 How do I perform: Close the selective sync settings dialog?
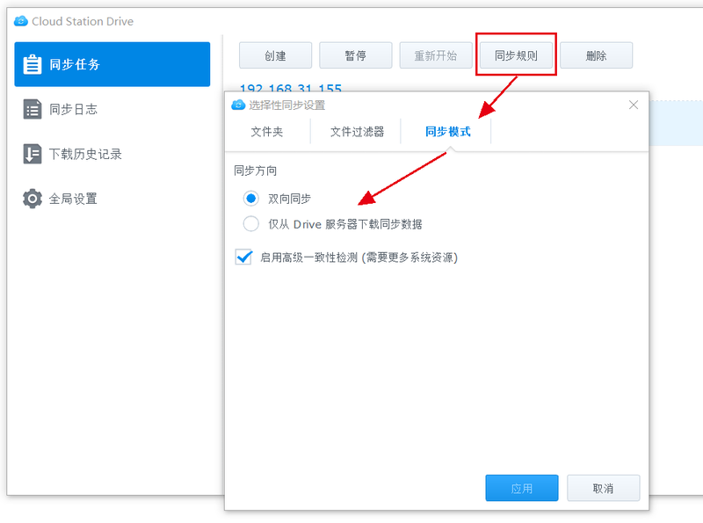pyautogui.click(x=634, y=105)
